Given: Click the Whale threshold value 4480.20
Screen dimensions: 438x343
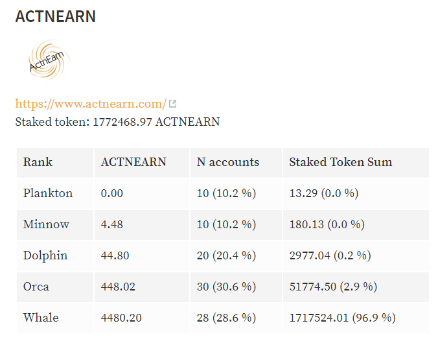Looking at the screenshot, I should (121, 318).
